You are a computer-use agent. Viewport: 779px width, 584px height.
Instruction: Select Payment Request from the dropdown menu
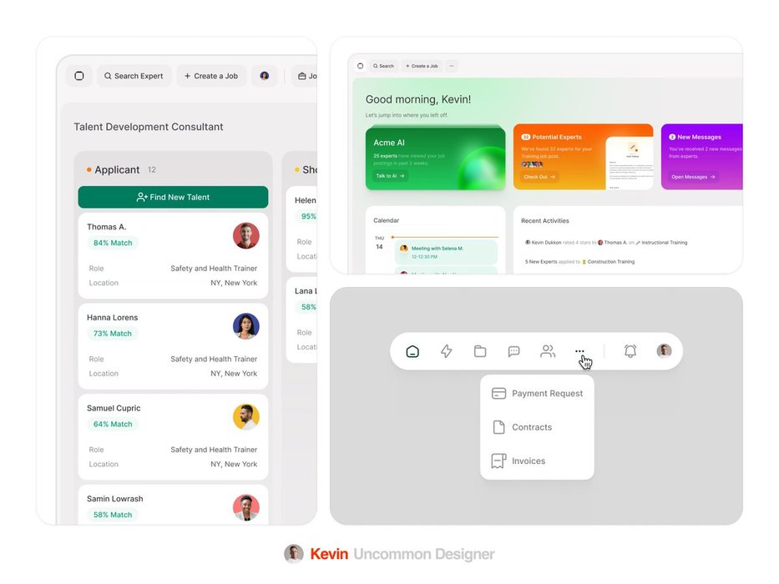pyautogui.click(x=538, y=394)
